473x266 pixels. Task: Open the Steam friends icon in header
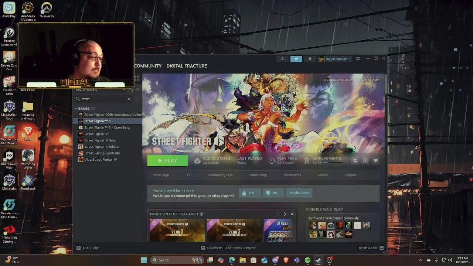[282, 59]
